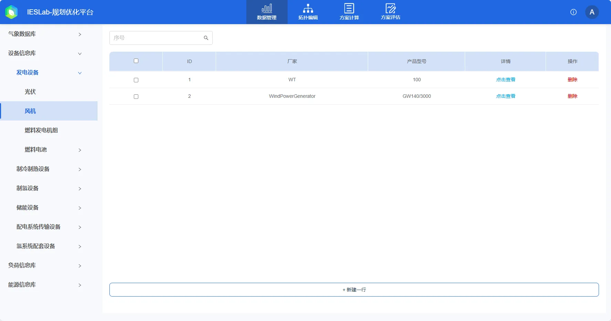This screenshot has width=611, height=321.
Task: Click 点击查看 for the GW140/3000 row
Action: coord(506,96)
